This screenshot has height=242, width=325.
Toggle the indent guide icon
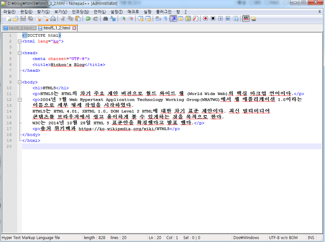coord(173,19)
